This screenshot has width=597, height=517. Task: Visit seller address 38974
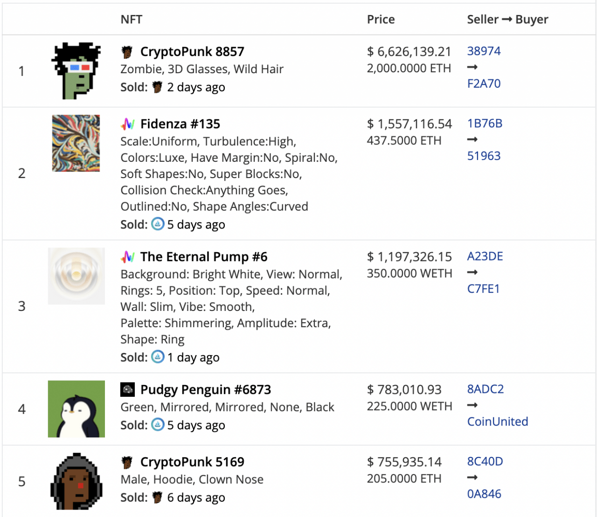tap(484, 51)
